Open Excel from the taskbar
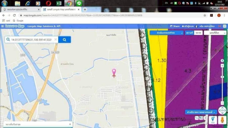 [59, 3]
